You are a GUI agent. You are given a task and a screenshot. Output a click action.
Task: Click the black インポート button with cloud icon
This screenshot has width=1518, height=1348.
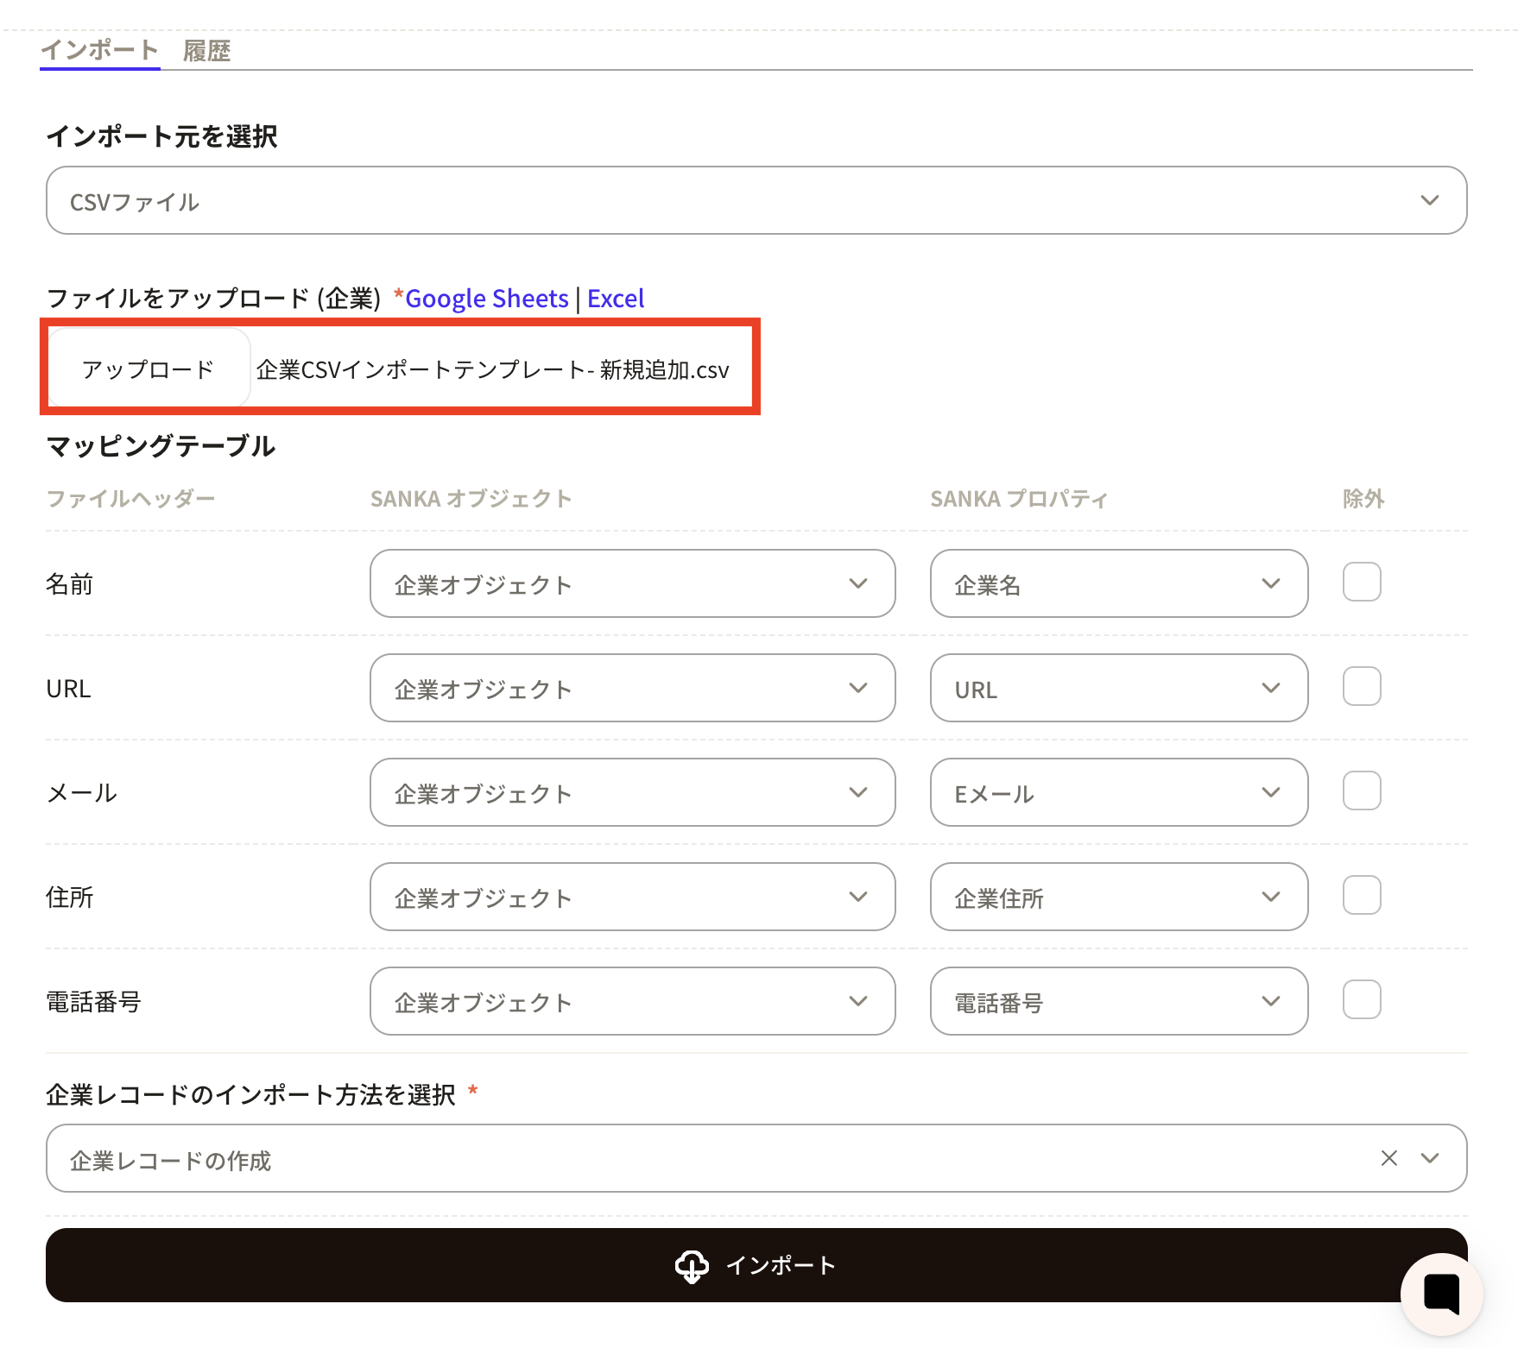point(756,1265)
